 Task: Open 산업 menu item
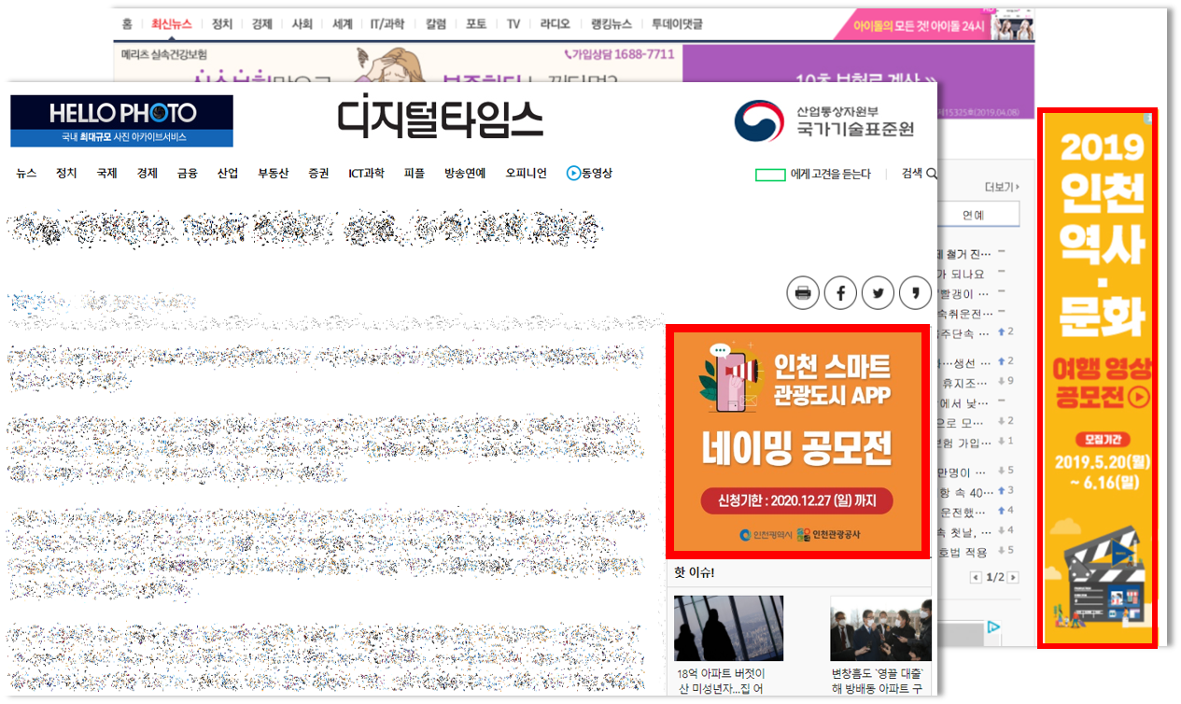228,174
